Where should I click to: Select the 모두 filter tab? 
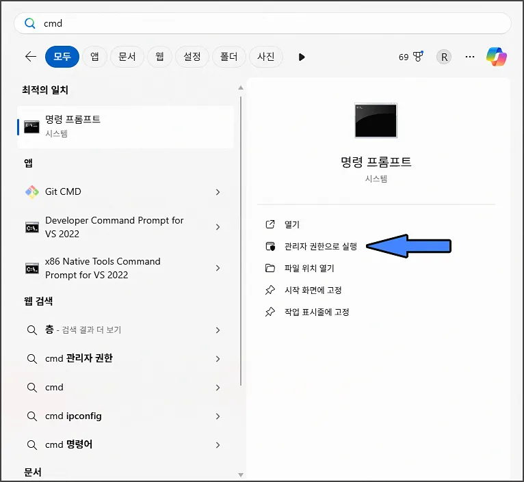click(x=62, y=57)
